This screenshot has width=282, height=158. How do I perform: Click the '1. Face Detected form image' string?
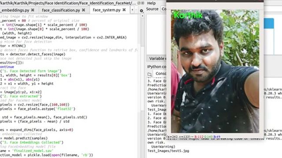[31, 71]
